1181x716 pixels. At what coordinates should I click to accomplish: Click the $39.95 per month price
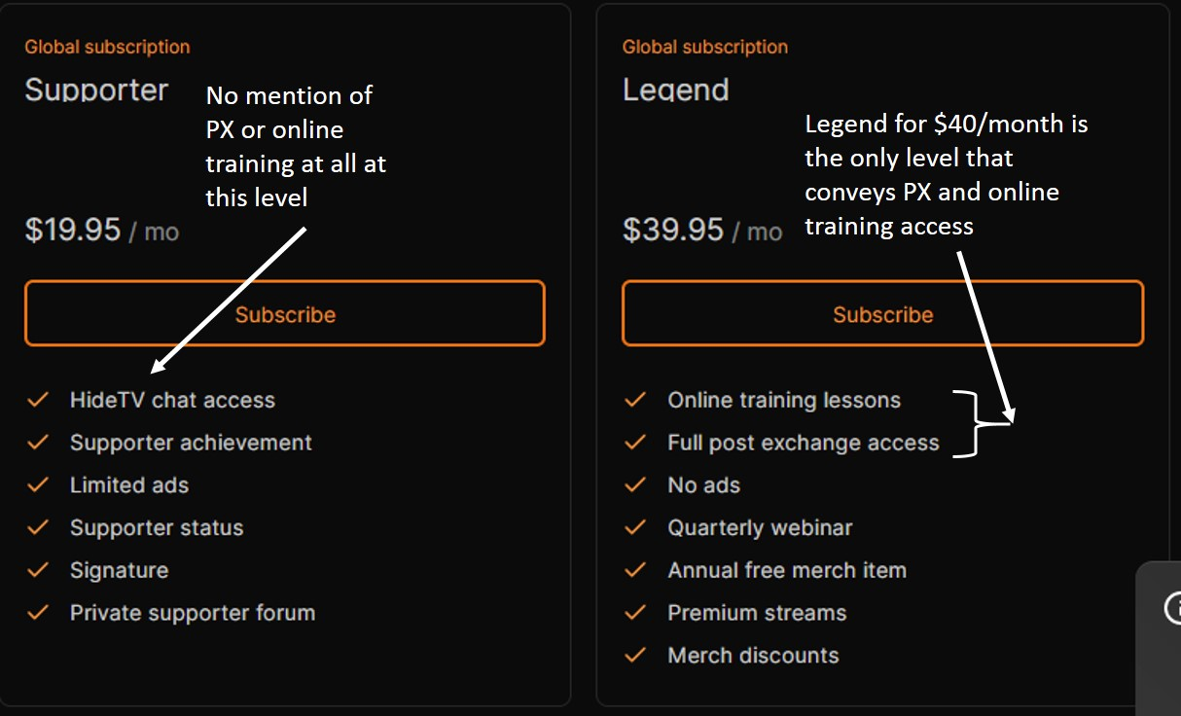pos(701,231)
